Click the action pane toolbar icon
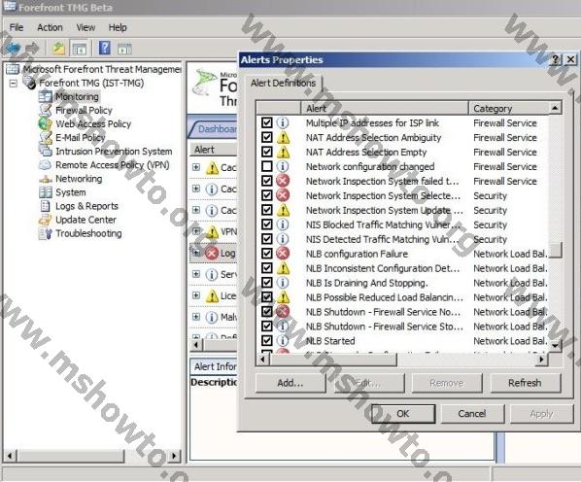This screenshot has height=482, width=581. (124, 49)
